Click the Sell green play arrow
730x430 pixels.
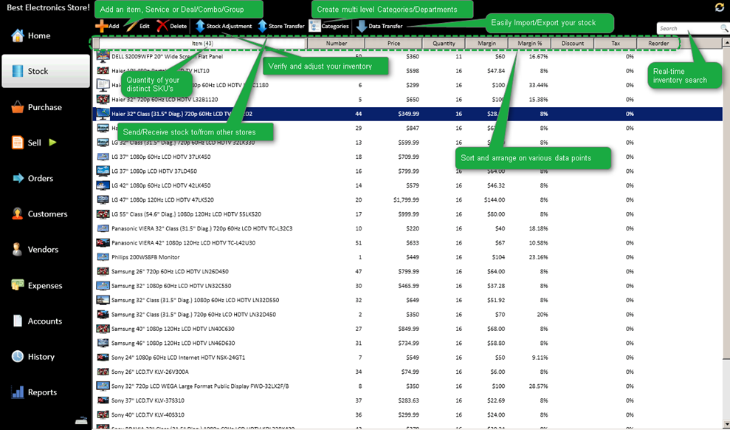tap(52, 143)
